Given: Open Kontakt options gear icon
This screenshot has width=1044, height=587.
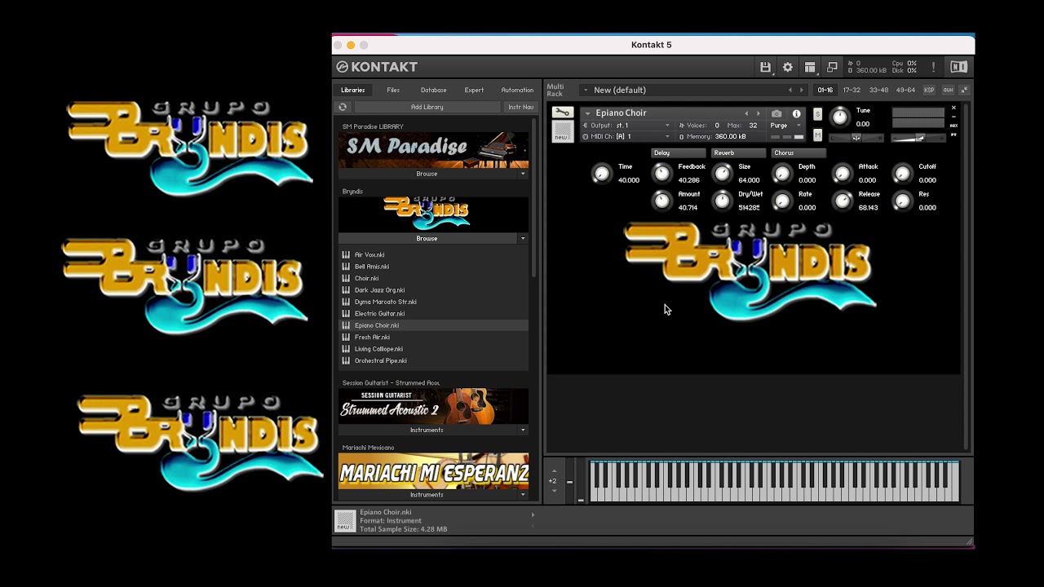Looking at the screenshot, I should point(787,67).
